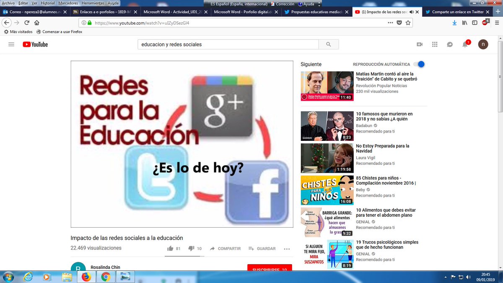This screenshot has width=503, height=283.
Task: Click the red SUSCRIBIRSE button
Action: (270, 267)
